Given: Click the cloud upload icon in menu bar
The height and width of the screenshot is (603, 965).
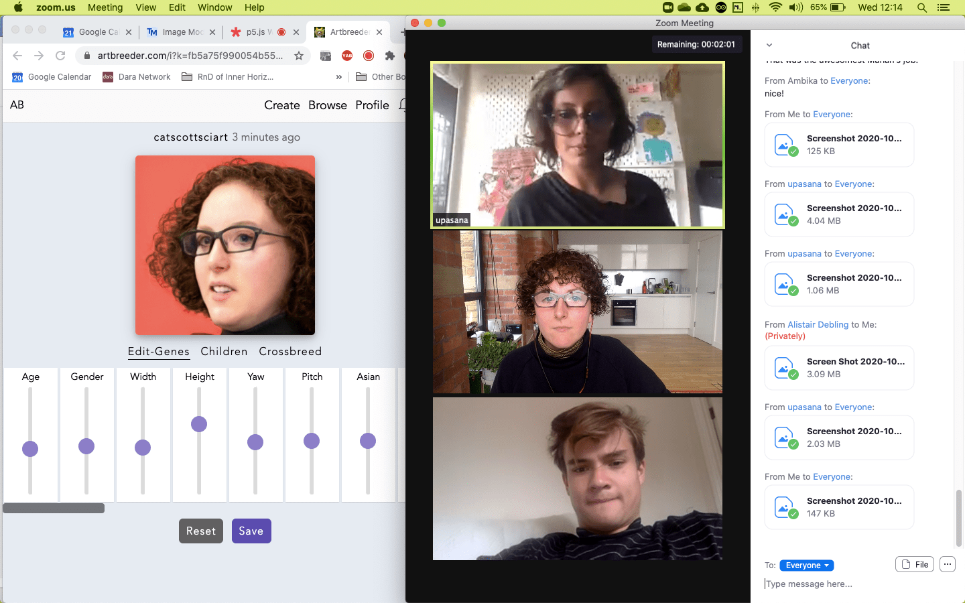Looking at the screenshot, I should point(702,7).
